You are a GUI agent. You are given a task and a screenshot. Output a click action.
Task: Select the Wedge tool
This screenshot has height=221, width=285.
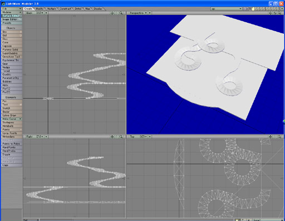[12, 67]
